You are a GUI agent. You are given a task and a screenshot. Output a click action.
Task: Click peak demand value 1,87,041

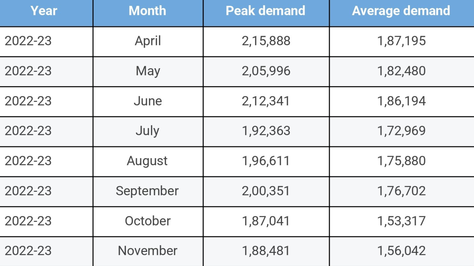tap(266, 221)
